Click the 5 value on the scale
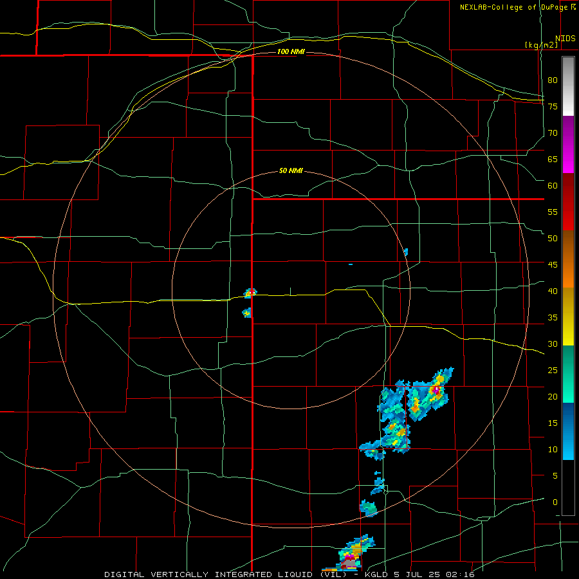The image size is (579, 579). click(x=555, y=476)
